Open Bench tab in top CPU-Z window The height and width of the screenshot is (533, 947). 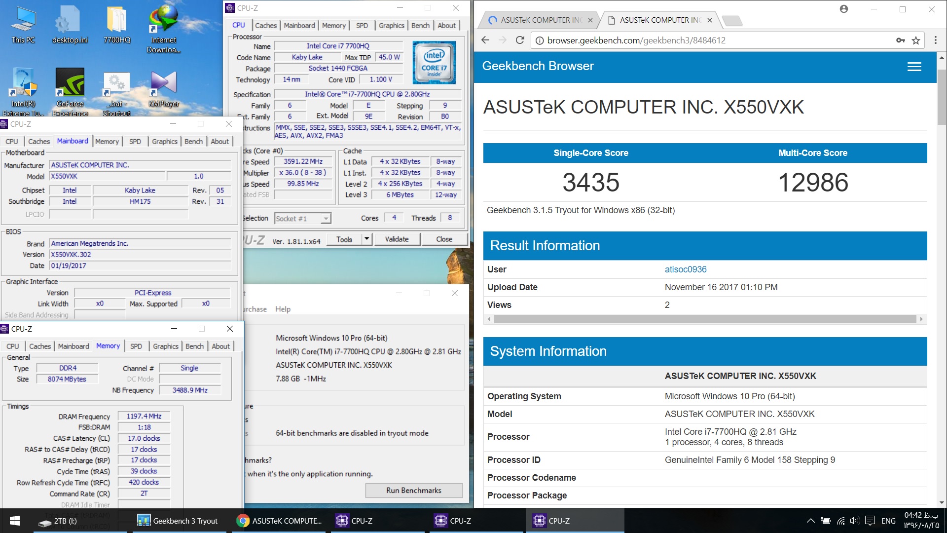(x=421, y=26)
